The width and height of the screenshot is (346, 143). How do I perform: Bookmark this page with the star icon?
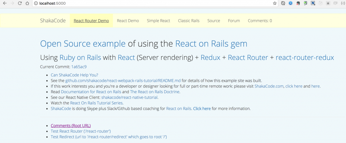[274, 3]
